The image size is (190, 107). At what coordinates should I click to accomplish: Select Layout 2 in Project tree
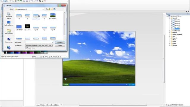pos(177,22)
